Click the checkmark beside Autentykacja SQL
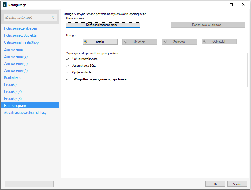251x190 pixels. click(67, 66)
